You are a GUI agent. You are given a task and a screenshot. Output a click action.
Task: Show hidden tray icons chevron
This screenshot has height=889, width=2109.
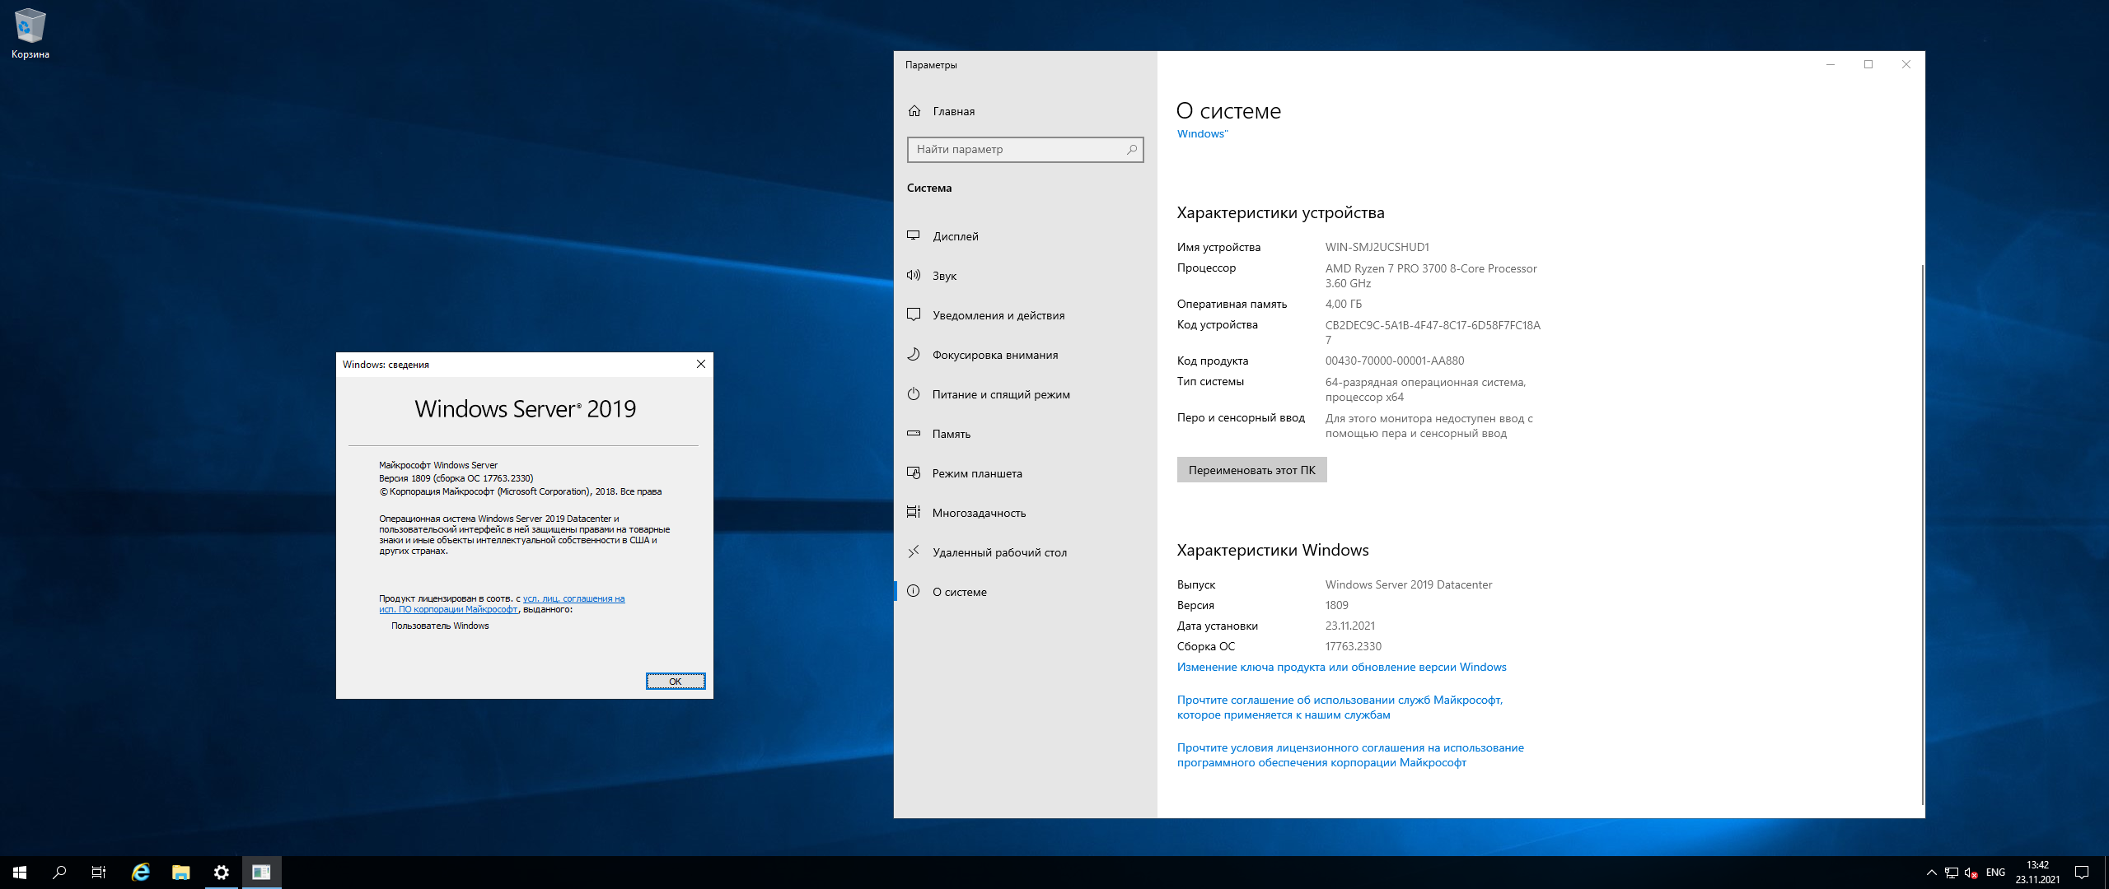(x=1932, y=873)
